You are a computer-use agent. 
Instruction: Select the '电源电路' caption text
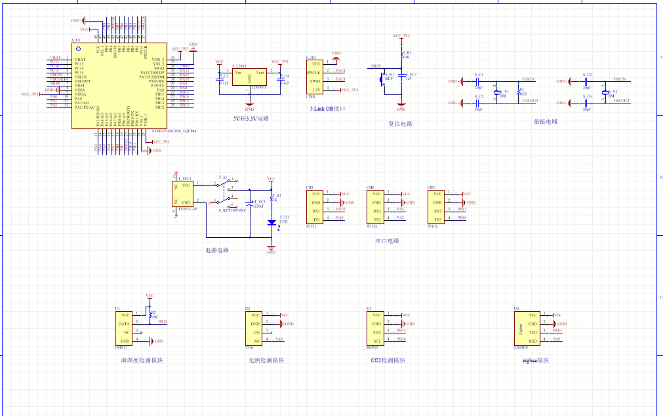(216, 250)
